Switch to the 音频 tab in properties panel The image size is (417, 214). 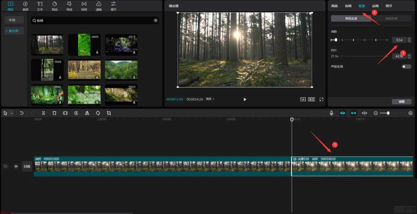[x=348, y=6]
